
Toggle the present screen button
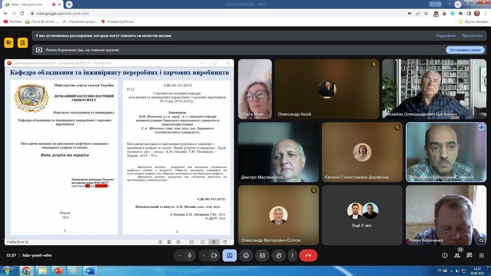click(230, 255)
